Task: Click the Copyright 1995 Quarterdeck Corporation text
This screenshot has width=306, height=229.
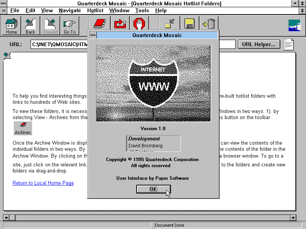Action: (x=152, y=160)
